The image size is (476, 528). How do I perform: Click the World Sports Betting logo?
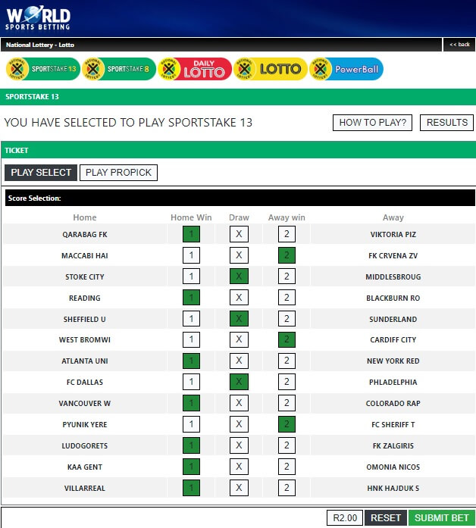[38, 18]
